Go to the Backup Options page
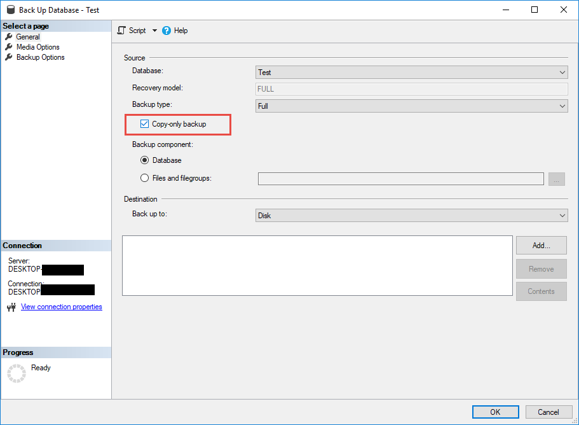Viewport: 579px width, 425px height. pyautogui.click(x=40, y=57)
